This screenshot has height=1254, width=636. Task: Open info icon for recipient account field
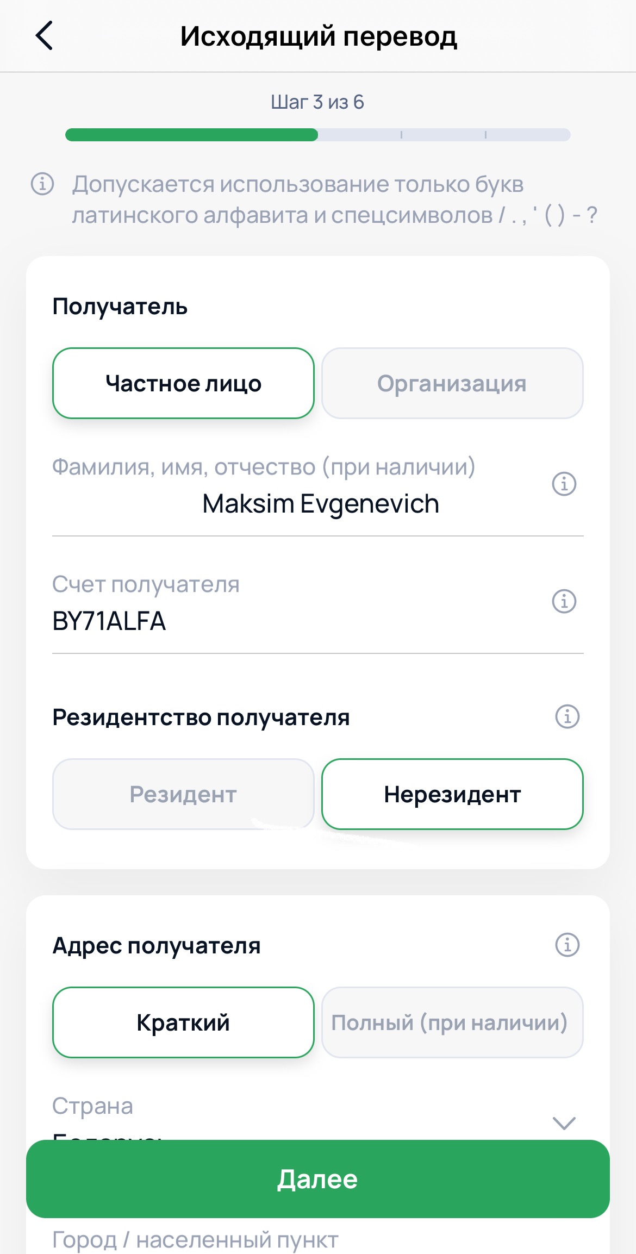point(564,601)
